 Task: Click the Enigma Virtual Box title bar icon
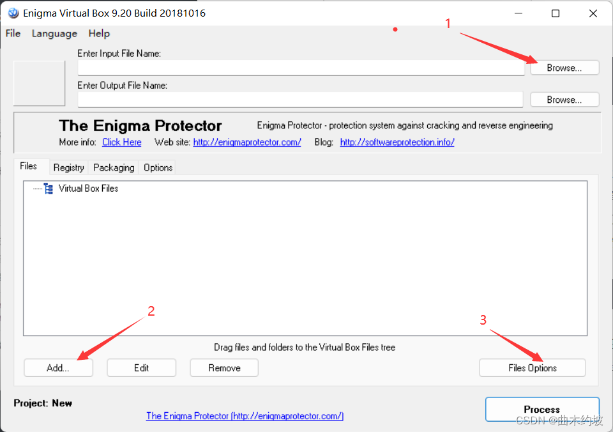[x=13, y=13]
